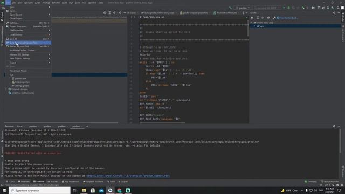Image resolution: width=345 pixels, height=194 pixels.
Task: Expand Manage IDE Settings submenu
Action: pyautogui.click(x=28, y=54)
